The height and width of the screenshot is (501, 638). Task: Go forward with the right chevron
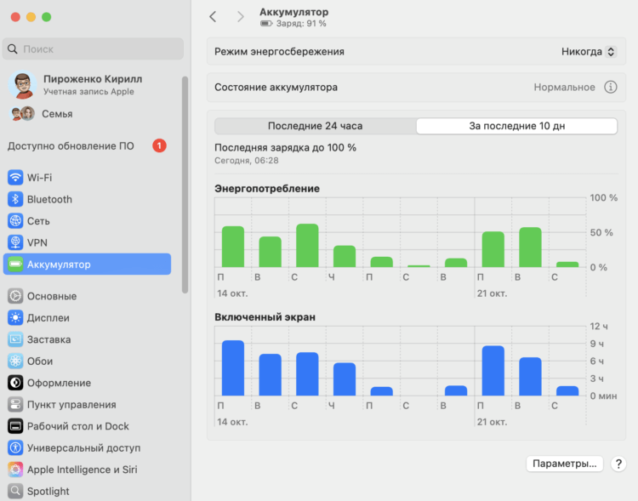[x=241, y=17]
